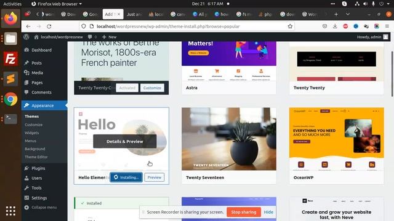Open admin user avatar icon
This screenshot has width=394, height=221.
[386, 37]
